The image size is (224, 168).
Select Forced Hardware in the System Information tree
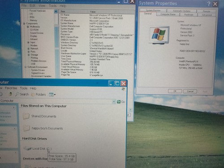click(38, 11)
